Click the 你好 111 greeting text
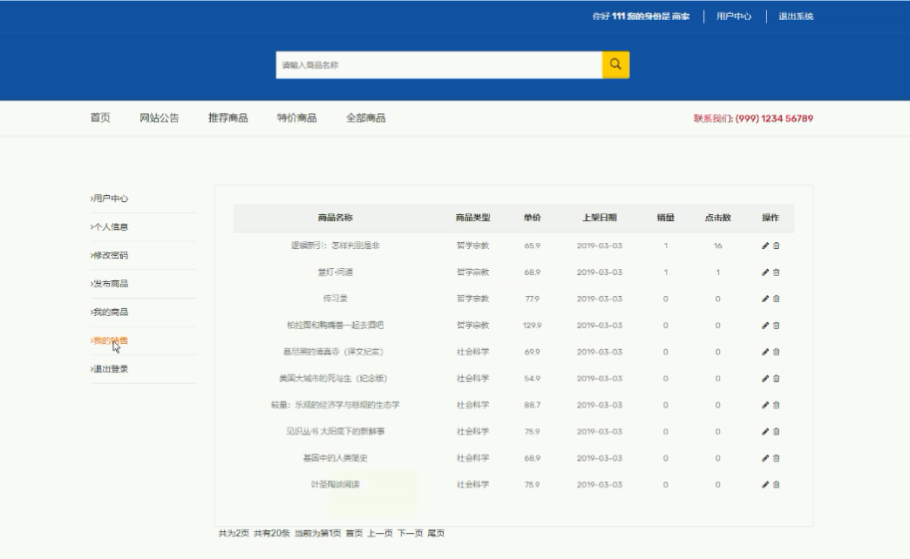Image resolution: width=910 pixels, height=559 pixels. 608,17
